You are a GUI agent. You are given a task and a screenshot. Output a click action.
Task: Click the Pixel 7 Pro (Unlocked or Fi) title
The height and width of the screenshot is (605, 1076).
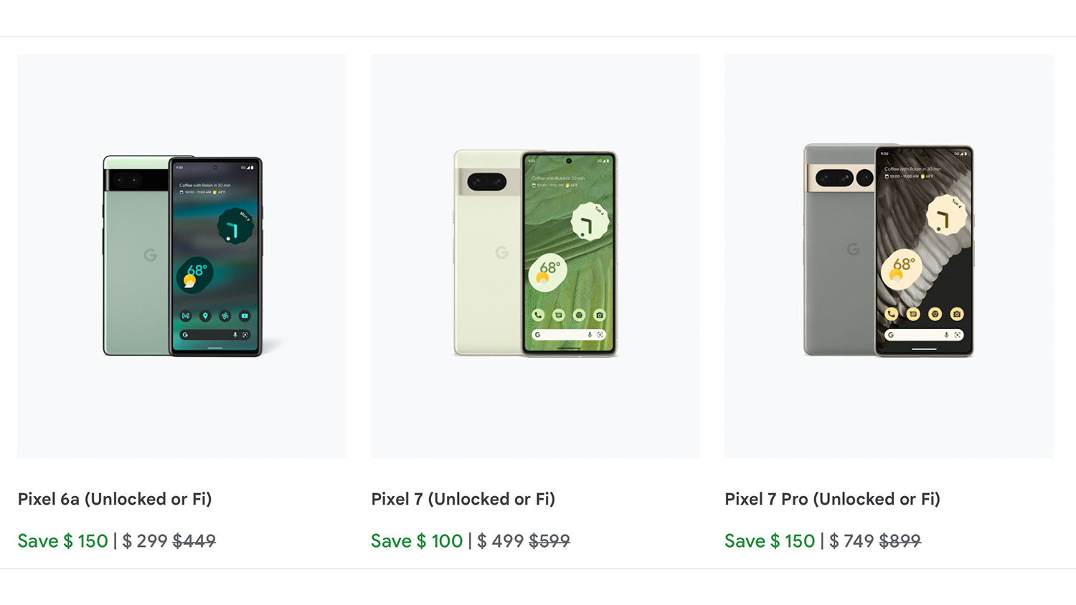click(832, 499)
